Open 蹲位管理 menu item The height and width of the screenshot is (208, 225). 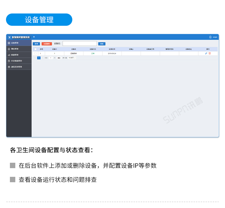[x=19, y=49]
